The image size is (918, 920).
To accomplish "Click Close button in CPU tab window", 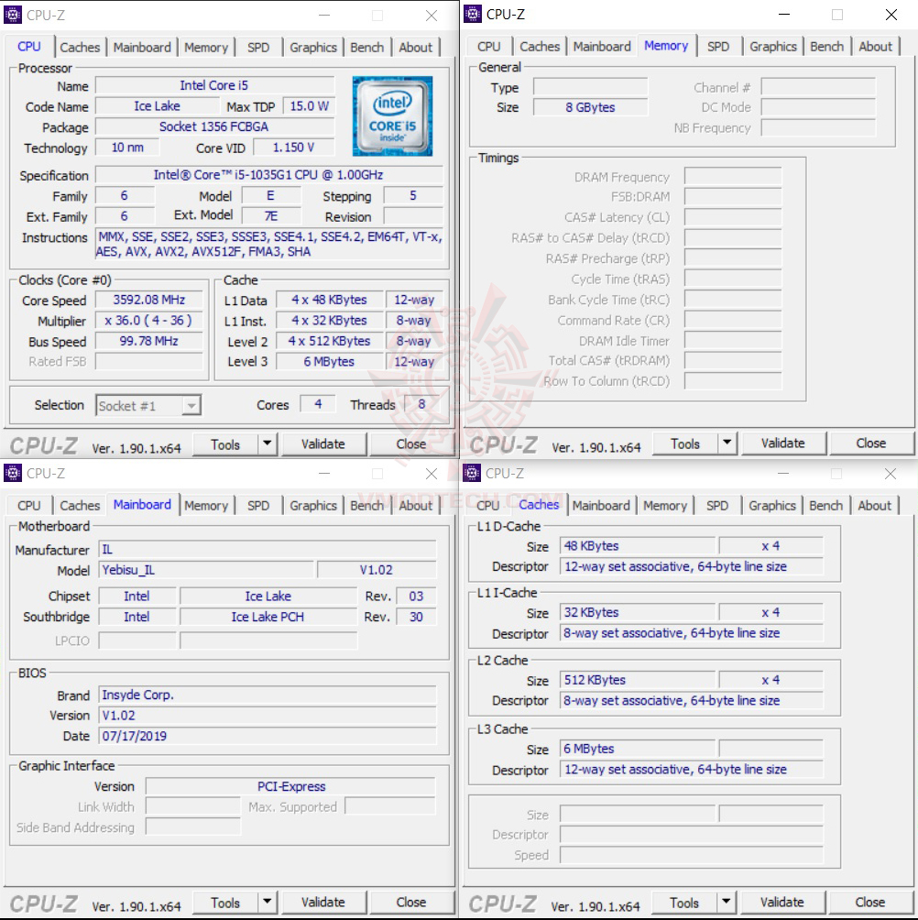I will (411, 444).
